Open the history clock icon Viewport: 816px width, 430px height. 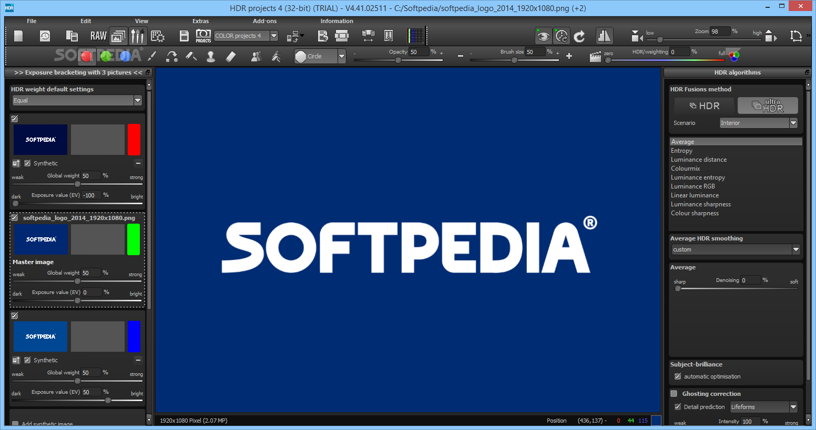point(45,36)
